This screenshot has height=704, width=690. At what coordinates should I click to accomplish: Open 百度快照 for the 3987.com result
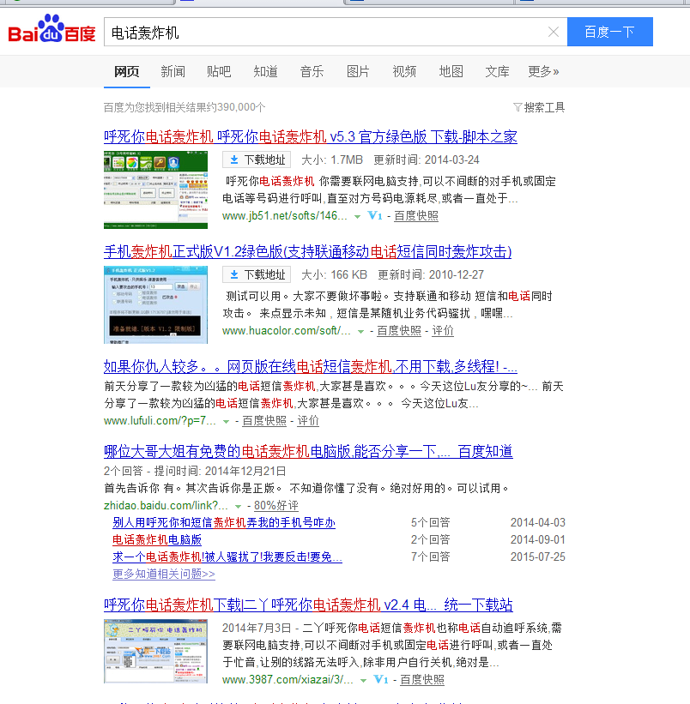point(422,680)
